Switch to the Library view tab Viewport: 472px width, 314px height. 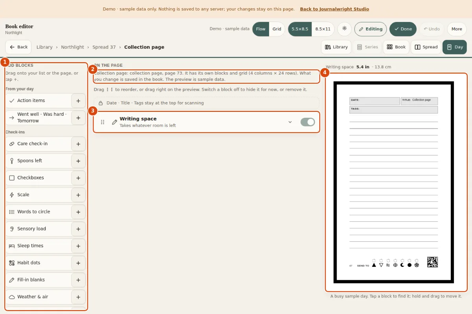click(x=336, y=47)
